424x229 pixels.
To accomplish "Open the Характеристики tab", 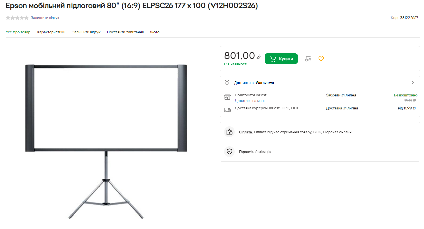I will [x=51, y=32].
